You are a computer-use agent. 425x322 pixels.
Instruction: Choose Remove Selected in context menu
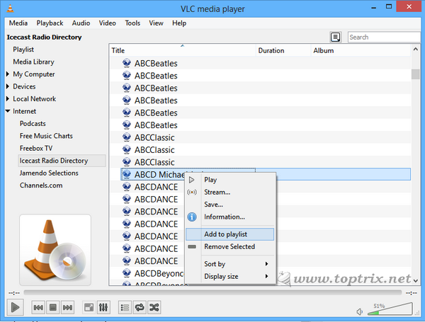tap(229, 247)
